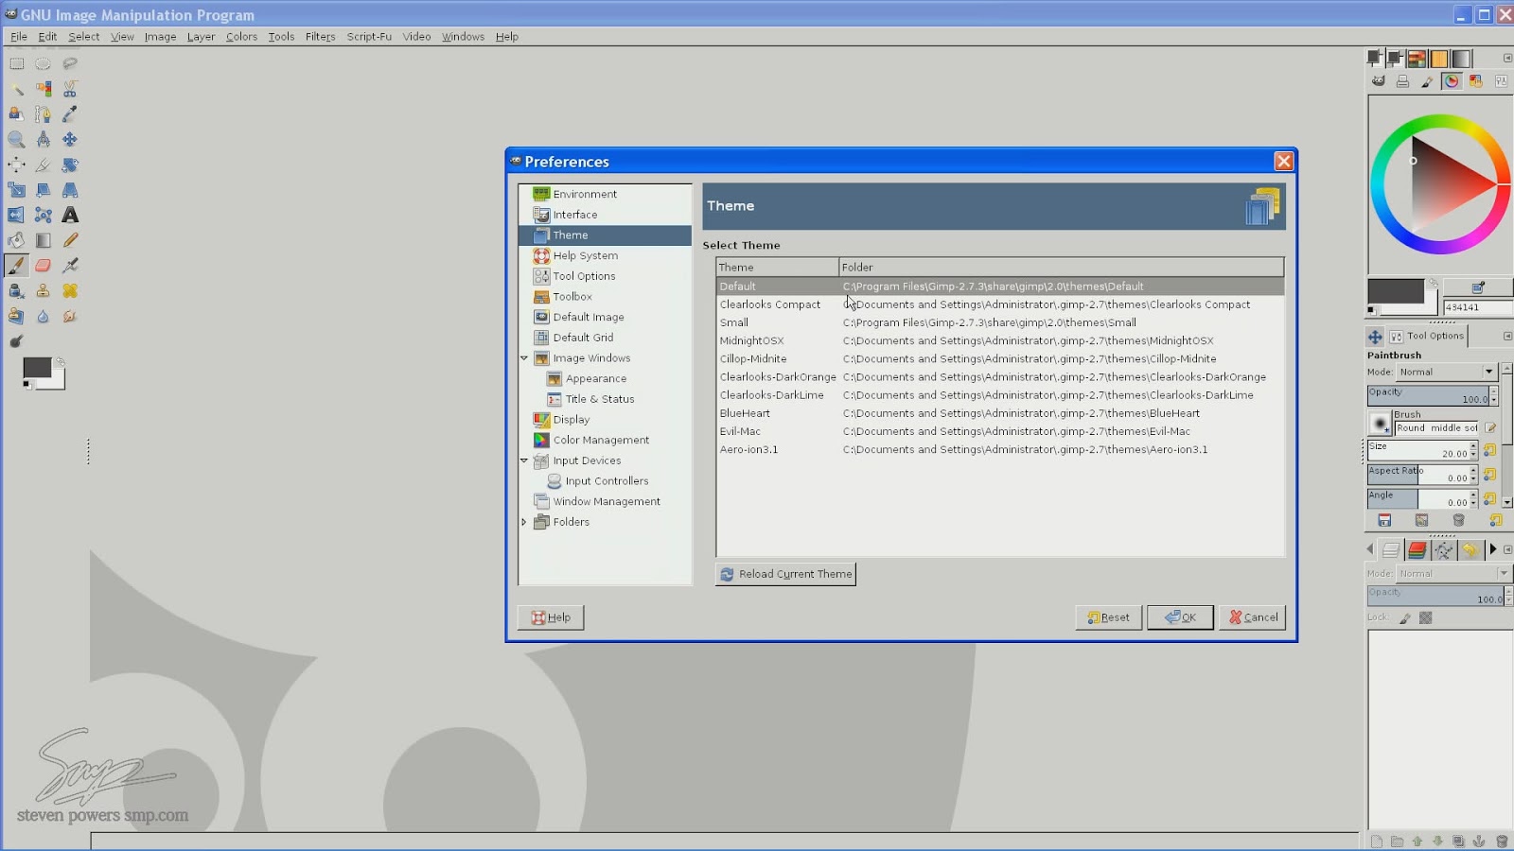Confirm preferences with OK button
Viewport: 1514px width, 851px height.
click(1180, 617)
